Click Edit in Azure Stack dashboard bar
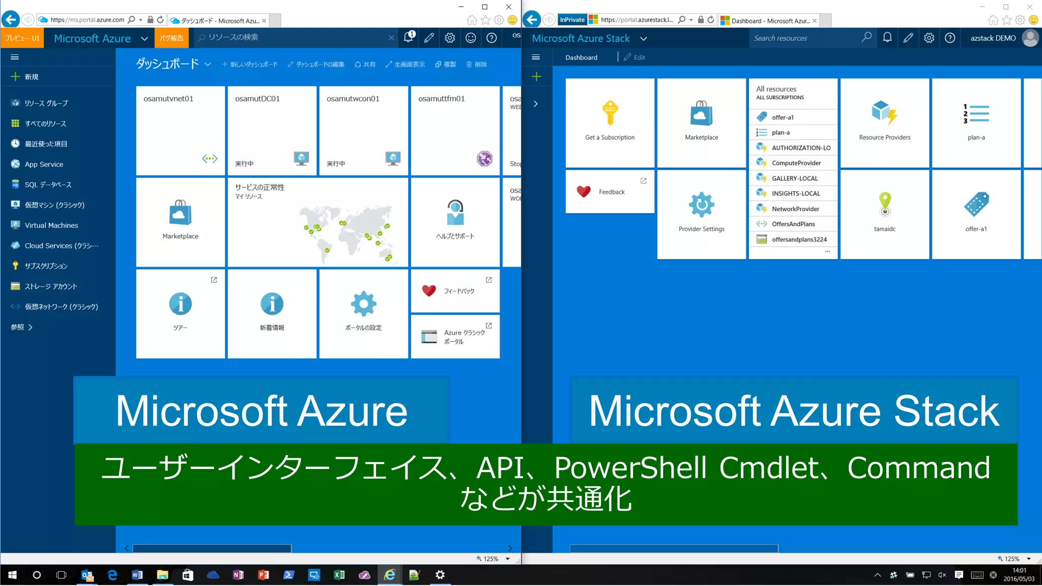 [x=634, y=57]
